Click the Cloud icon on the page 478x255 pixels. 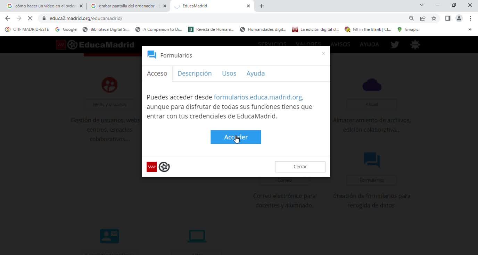click(372, 85)
